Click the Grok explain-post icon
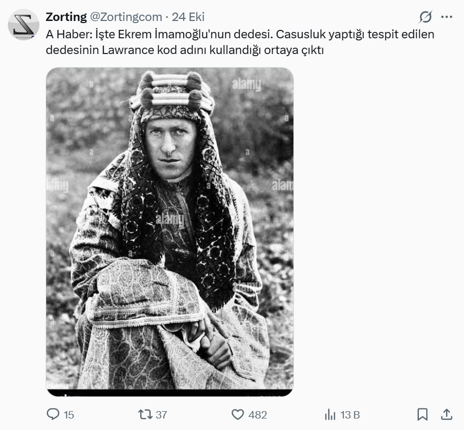The height and width of the screenshot is (430, 464). (425, 17)
